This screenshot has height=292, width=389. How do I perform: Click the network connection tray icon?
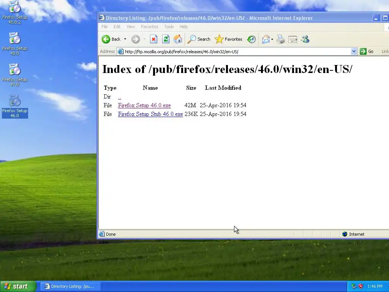coord(354,286)
